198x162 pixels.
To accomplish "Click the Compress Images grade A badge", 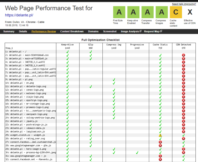I will [x=162, y=12].
